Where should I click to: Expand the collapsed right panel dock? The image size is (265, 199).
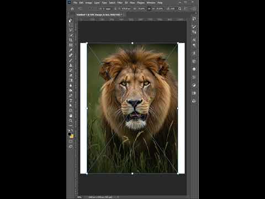click(x=196, y=13)
